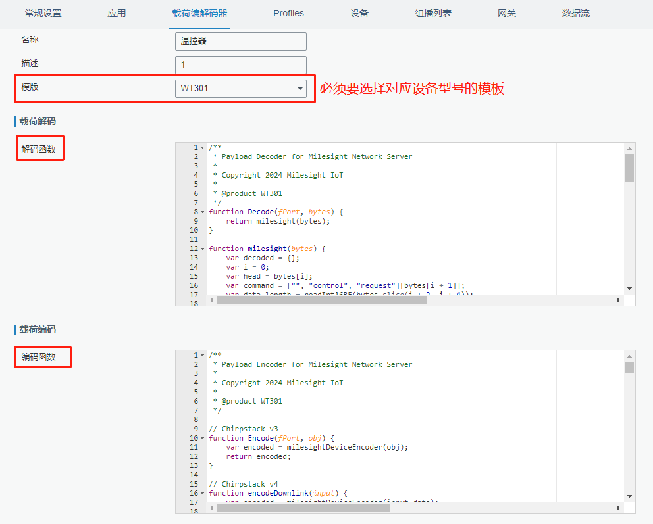This screenshot has height=524, width=653.
Task: Click the 'var command' code line
Action: click(x=345, y=286)
